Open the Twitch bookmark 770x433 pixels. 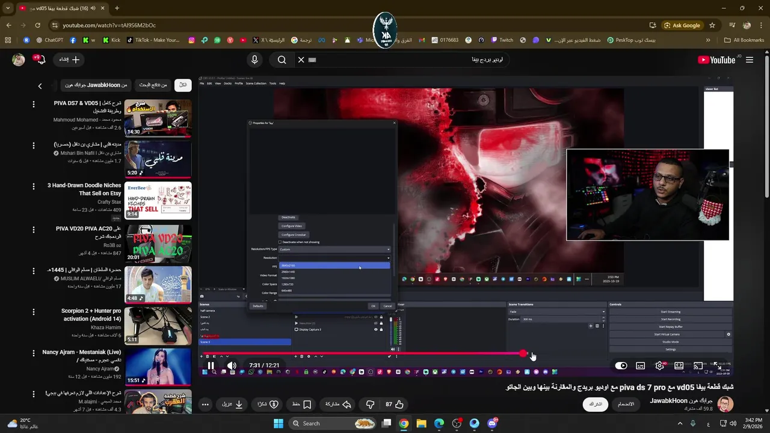click(502, 40)
